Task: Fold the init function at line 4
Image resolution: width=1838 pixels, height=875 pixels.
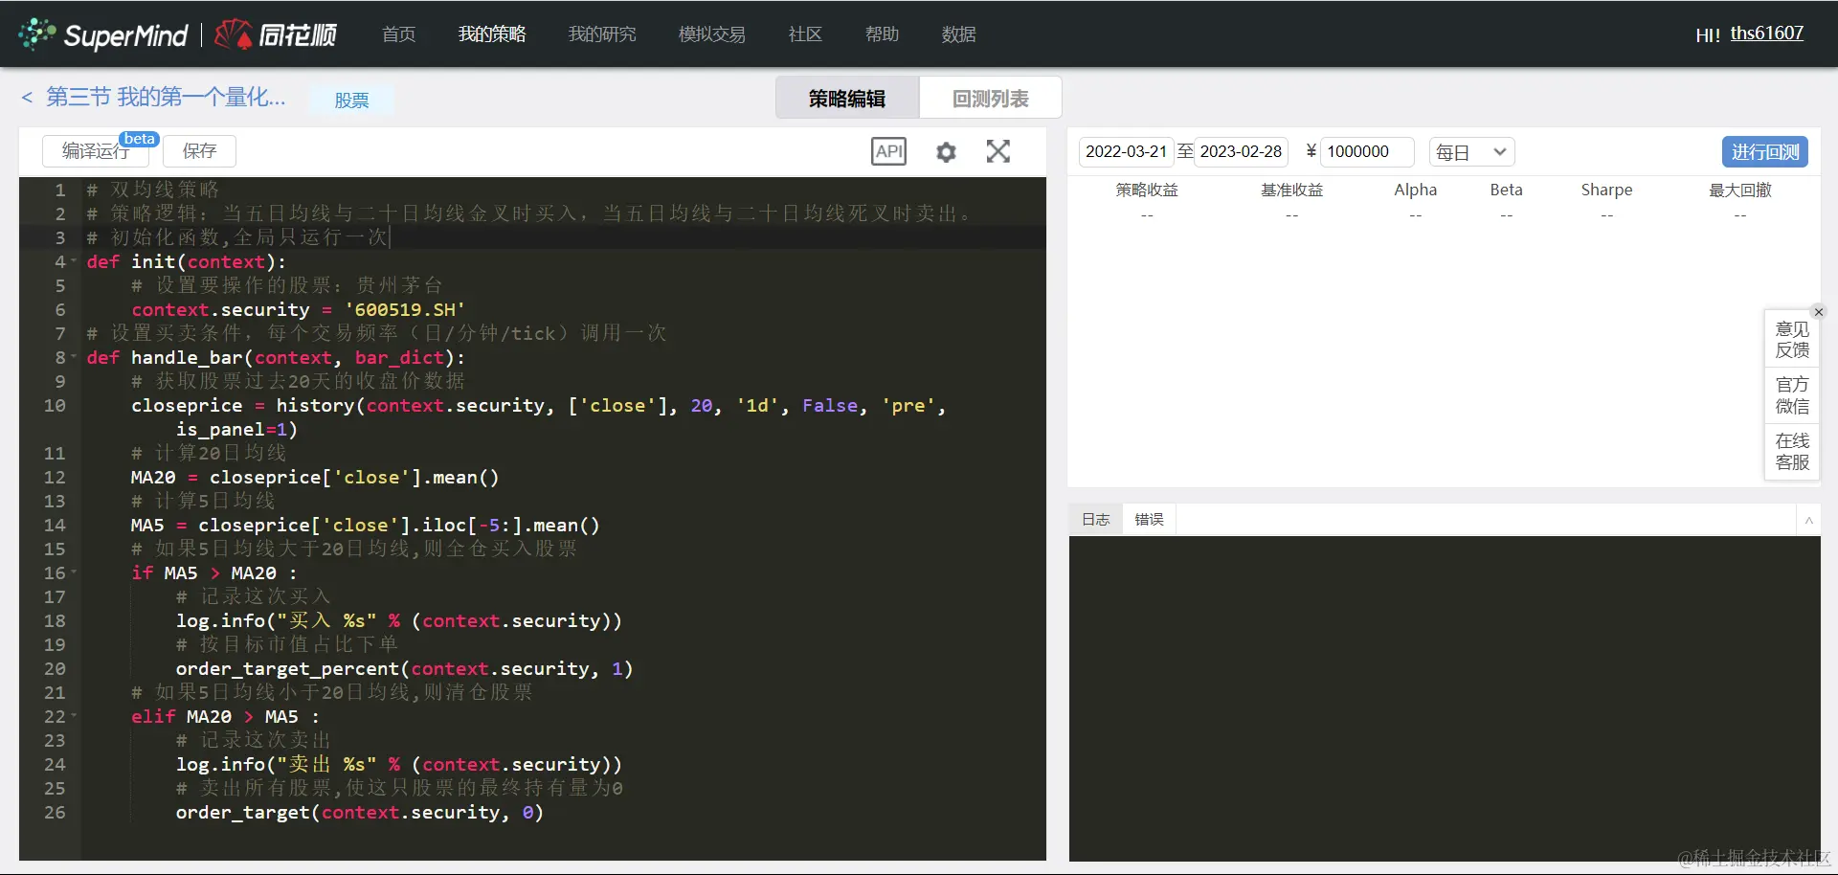Action: tap(74, 261)
